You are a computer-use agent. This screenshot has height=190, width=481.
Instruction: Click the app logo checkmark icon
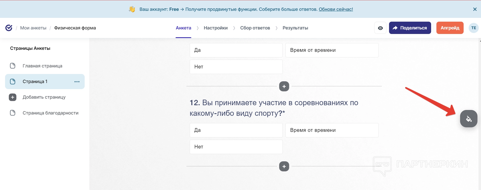9,28
